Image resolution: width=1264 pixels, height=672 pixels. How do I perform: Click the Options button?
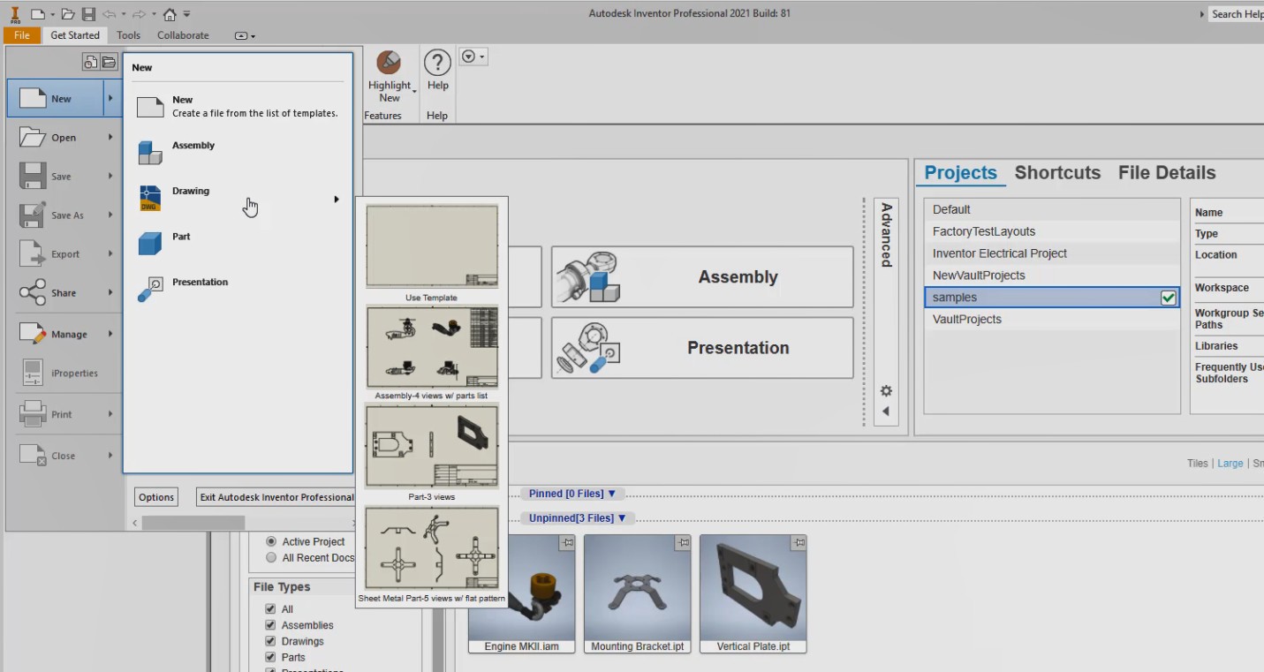coord(156,497)
